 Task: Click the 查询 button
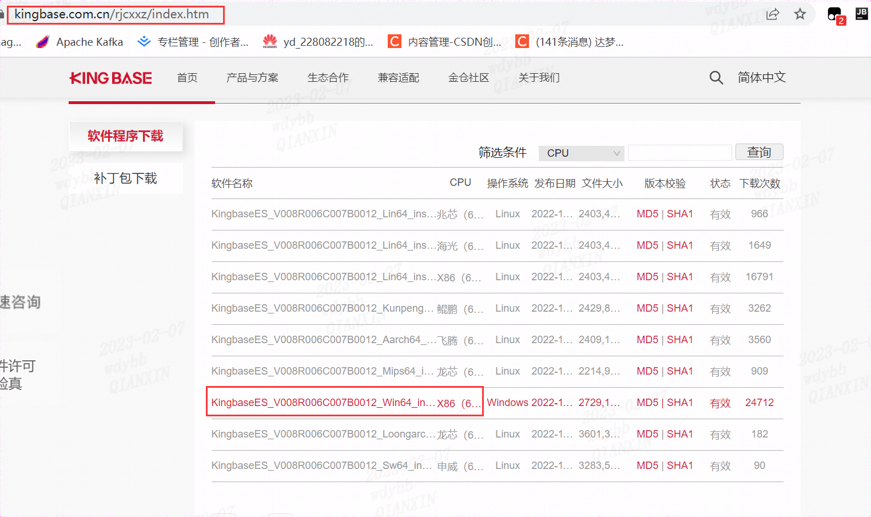[x=759, y=152]
